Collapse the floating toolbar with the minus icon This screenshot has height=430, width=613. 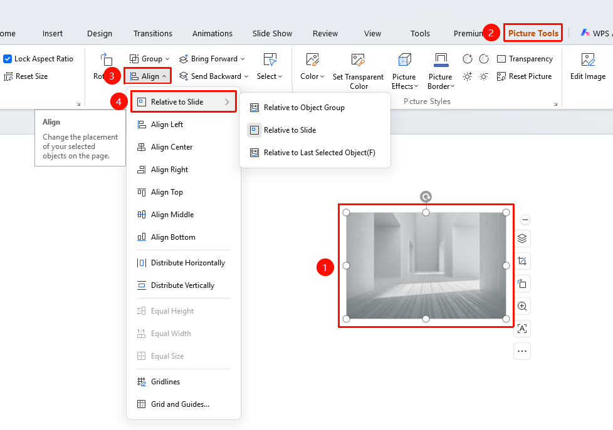(x=525, y=220)
